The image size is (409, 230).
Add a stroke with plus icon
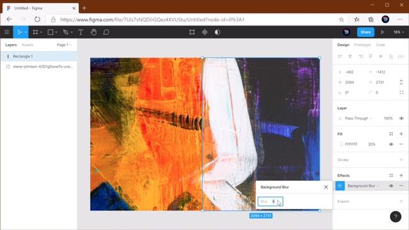click(401, 160)
